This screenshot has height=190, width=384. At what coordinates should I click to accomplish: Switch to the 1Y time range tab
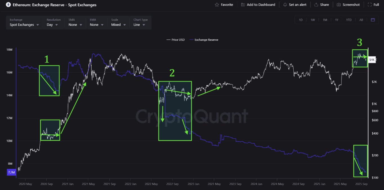(x=337, y=20)
